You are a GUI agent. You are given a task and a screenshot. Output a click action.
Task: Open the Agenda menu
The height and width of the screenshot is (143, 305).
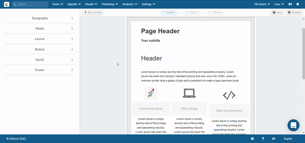pos(74,4)
